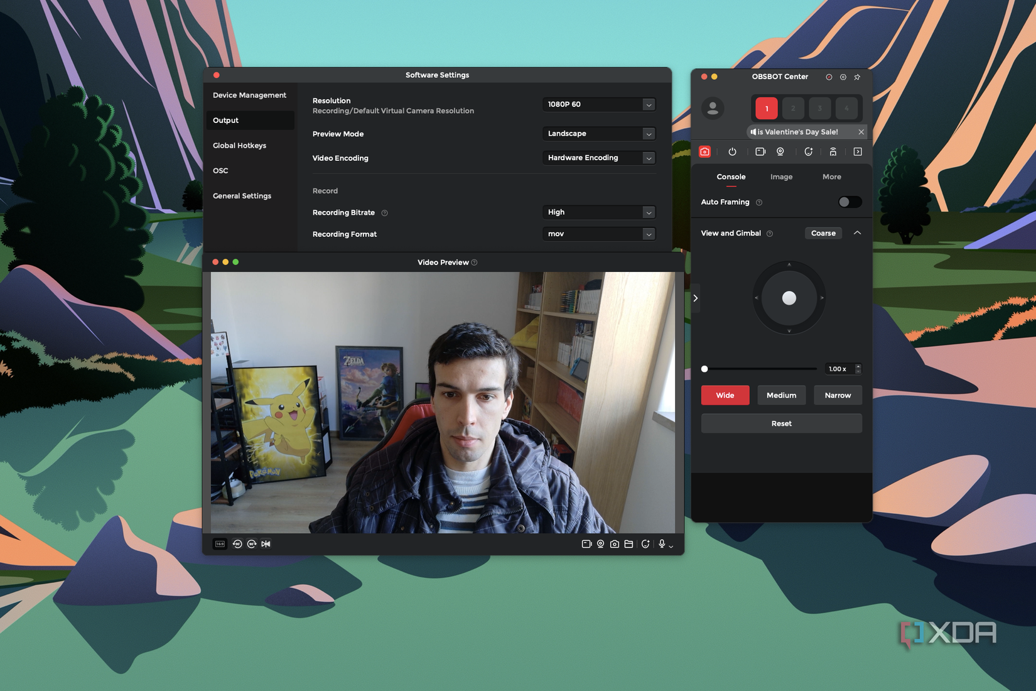Click the gimbal reset icon in OBSBOT toolbar
The image size is (1036, 691).
point(809,151)
